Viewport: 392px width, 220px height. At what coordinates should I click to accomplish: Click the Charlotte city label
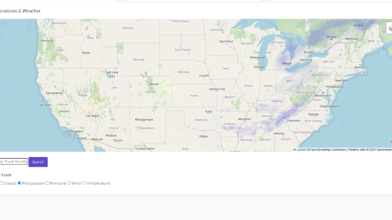point(293,121)
